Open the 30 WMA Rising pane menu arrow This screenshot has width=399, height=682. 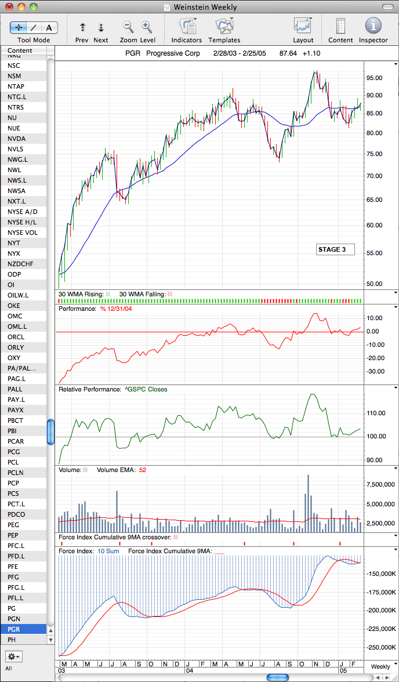(395, 293)
